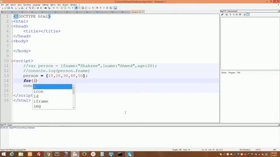280x157 pixels.
Task: Collapse the html fold marker on line 2
Action: tap(12, 21)
